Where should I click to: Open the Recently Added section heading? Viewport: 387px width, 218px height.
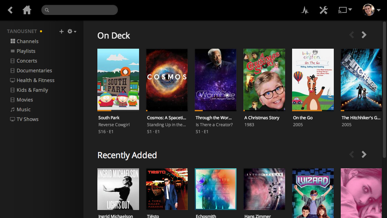click(x=127, y=155)
